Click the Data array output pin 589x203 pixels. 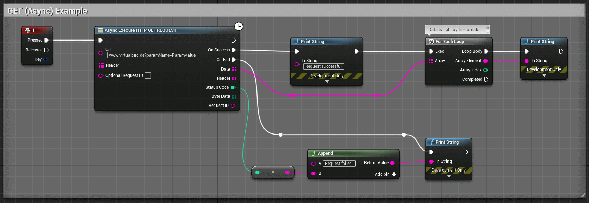(x=234, y=69)
